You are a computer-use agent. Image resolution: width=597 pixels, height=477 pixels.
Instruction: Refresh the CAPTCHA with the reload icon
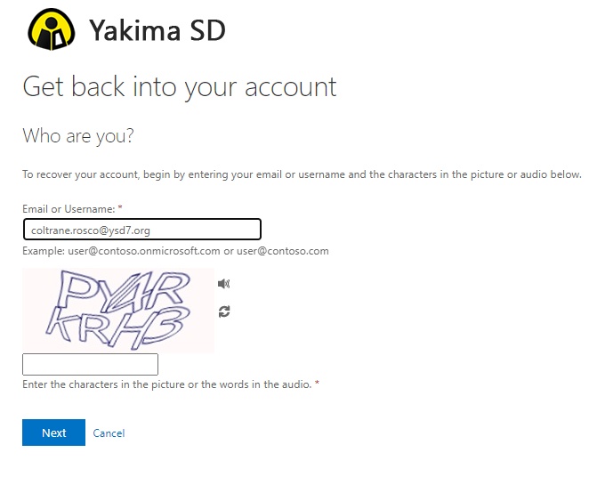point(224,311)
